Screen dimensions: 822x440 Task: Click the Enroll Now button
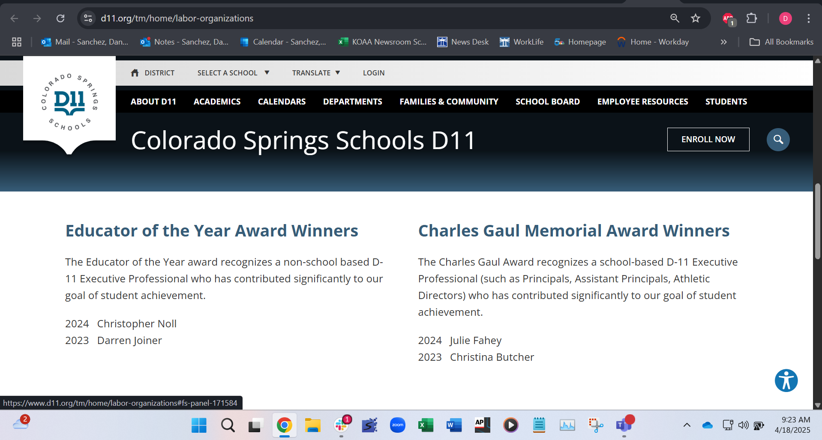tap(708, 140)
